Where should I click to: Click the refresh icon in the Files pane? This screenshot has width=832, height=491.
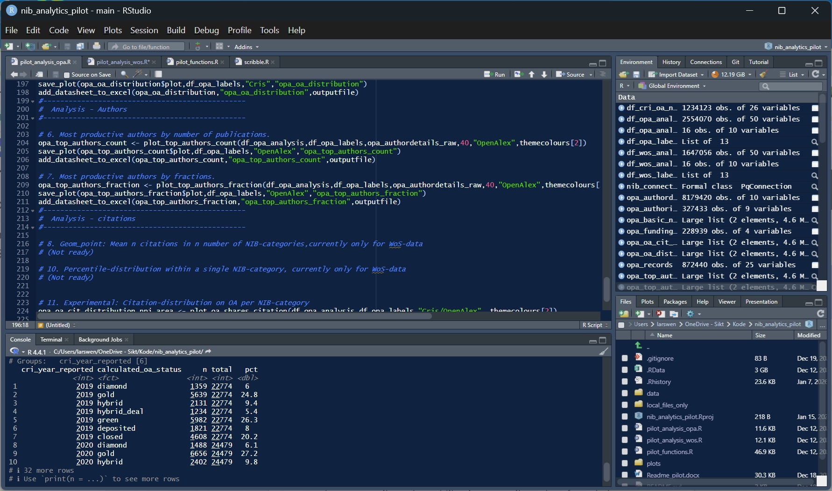(820, 313)
